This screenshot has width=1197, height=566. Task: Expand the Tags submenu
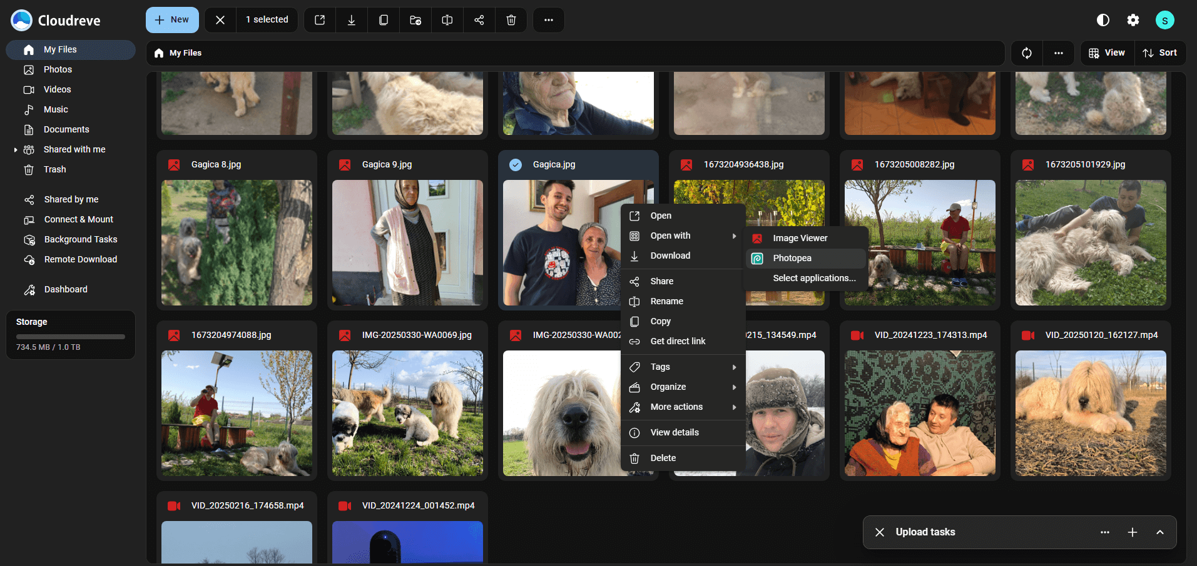tap(683, 367)
